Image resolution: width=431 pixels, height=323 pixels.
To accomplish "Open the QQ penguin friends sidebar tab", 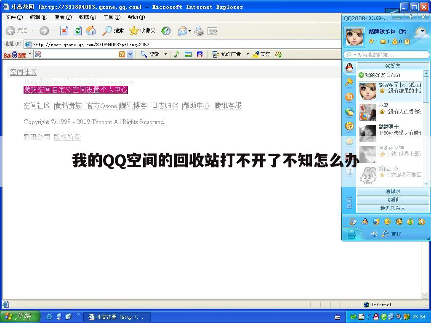I will [349, 68].
